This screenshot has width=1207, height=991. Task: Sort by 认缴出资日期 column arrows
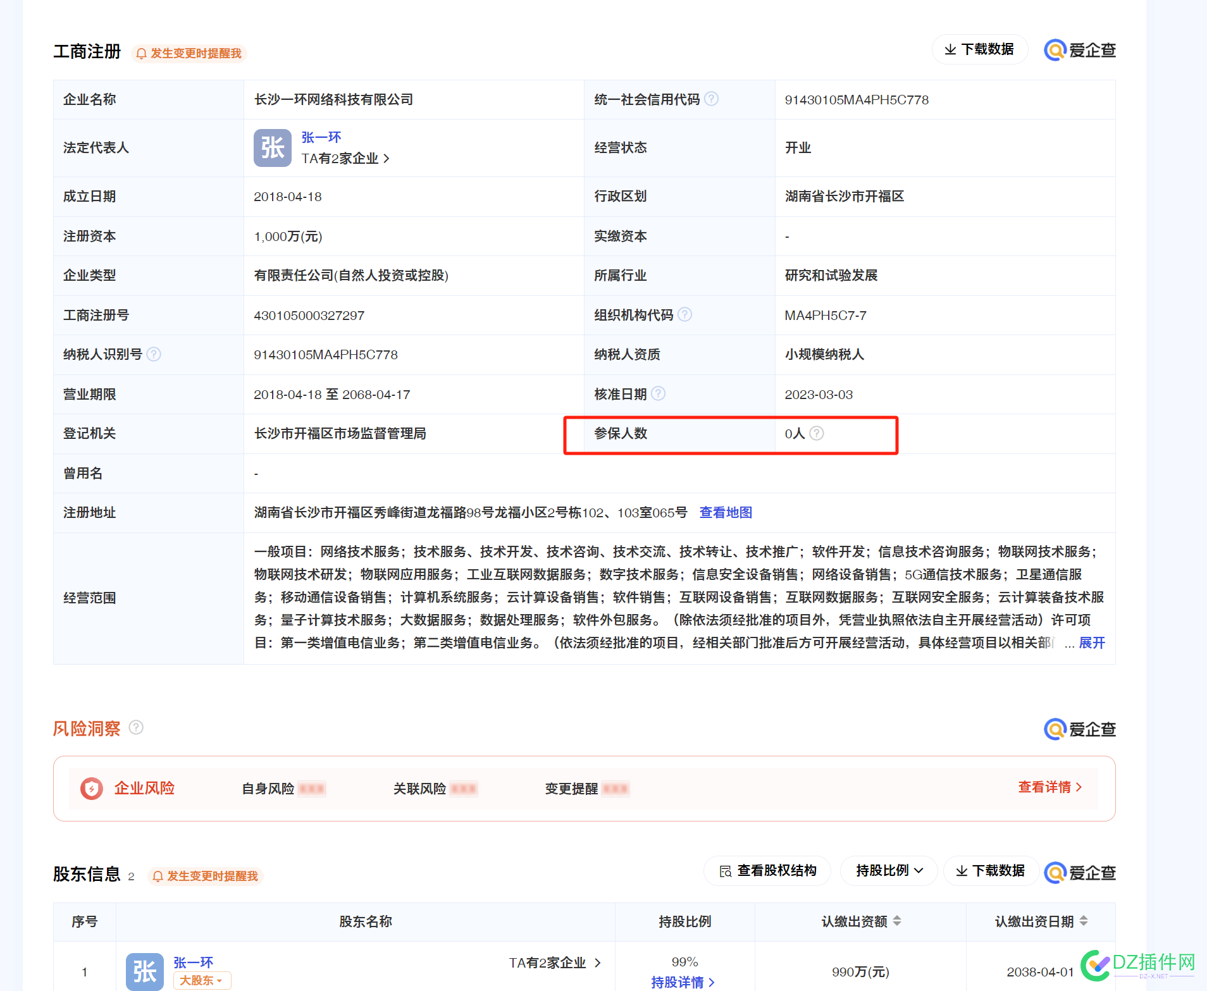(x=1084, y=921)
